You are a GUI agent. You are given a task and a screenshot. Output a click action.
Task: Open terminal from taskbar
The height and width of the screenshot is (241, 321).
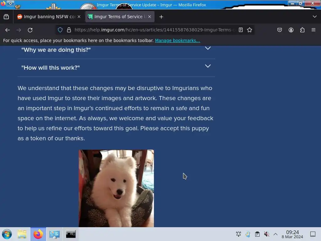coord(71,234)
